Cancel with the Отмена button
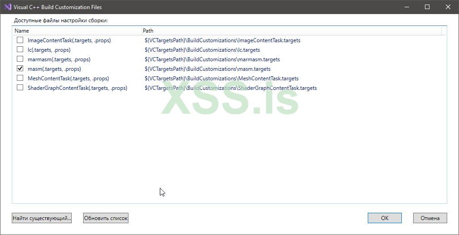Image resolution: width=459 pixels, height=235 pixels. click(430, 218)
